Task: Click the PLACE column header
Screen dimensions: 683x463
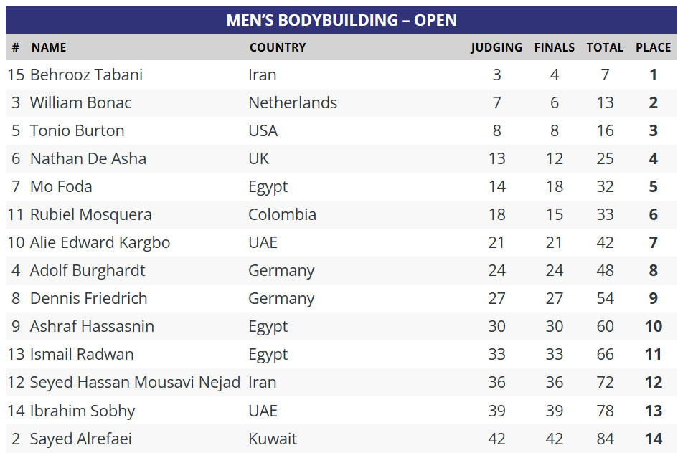Action: (653, 48)
